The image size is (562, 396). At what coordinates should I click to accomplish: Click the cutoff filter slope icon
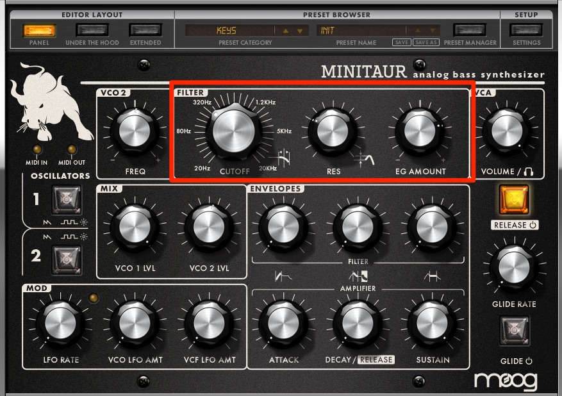279,158
